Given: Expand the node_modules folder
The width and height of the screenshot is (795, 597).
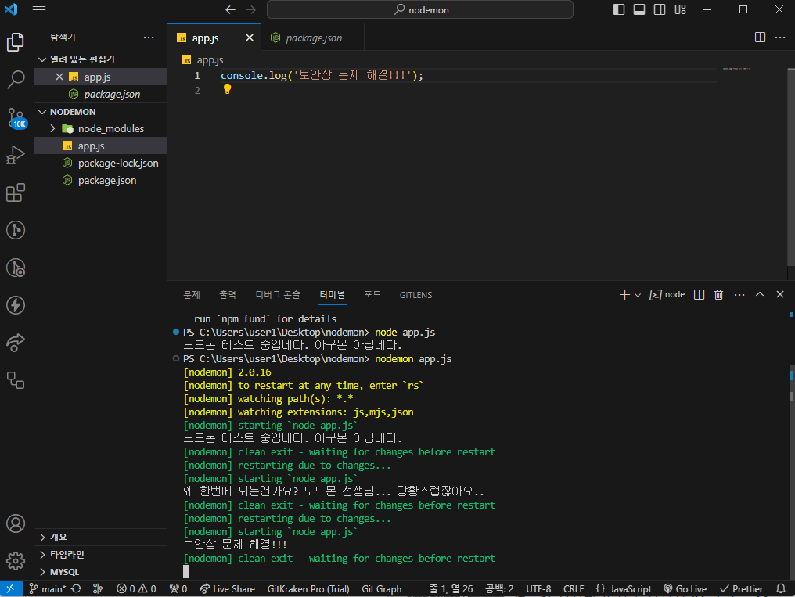Looking at the screenshot, I should (x=100, y=129).
